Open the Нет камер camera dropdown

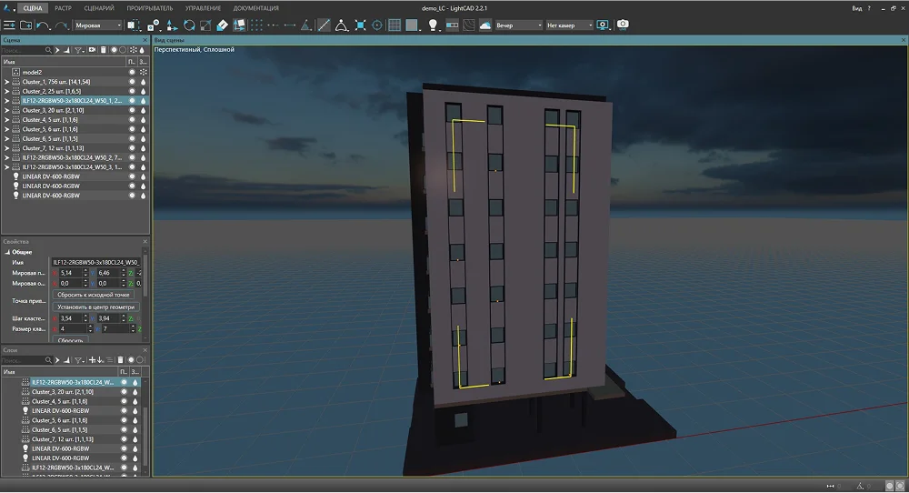(571, 25)
